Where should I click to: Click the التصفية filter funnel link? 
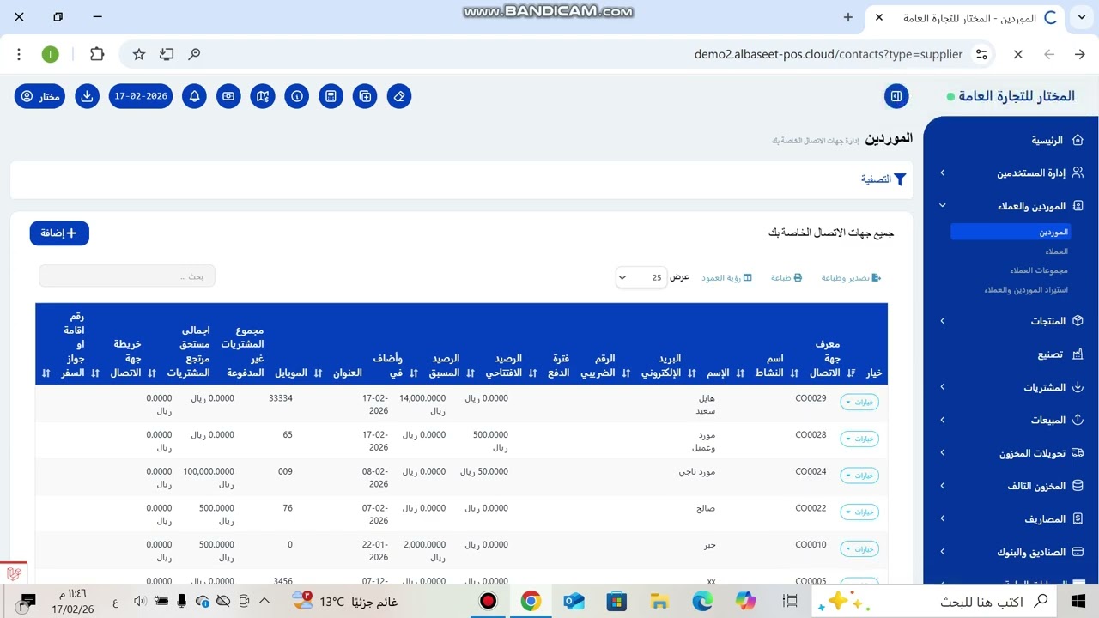coord(883,179)
